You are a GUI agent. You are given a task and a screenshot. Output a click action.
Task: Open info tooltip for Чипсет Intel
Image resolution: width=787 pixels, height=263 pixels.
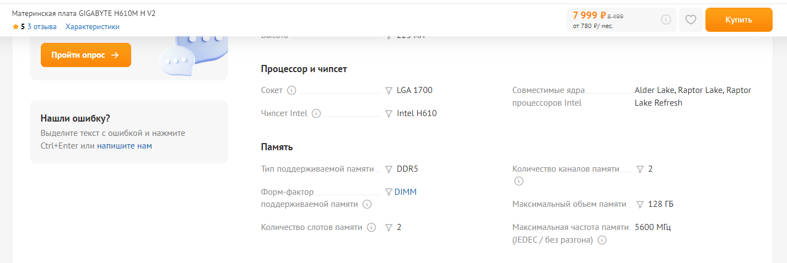pyautogui.click(x=316, y=113)
